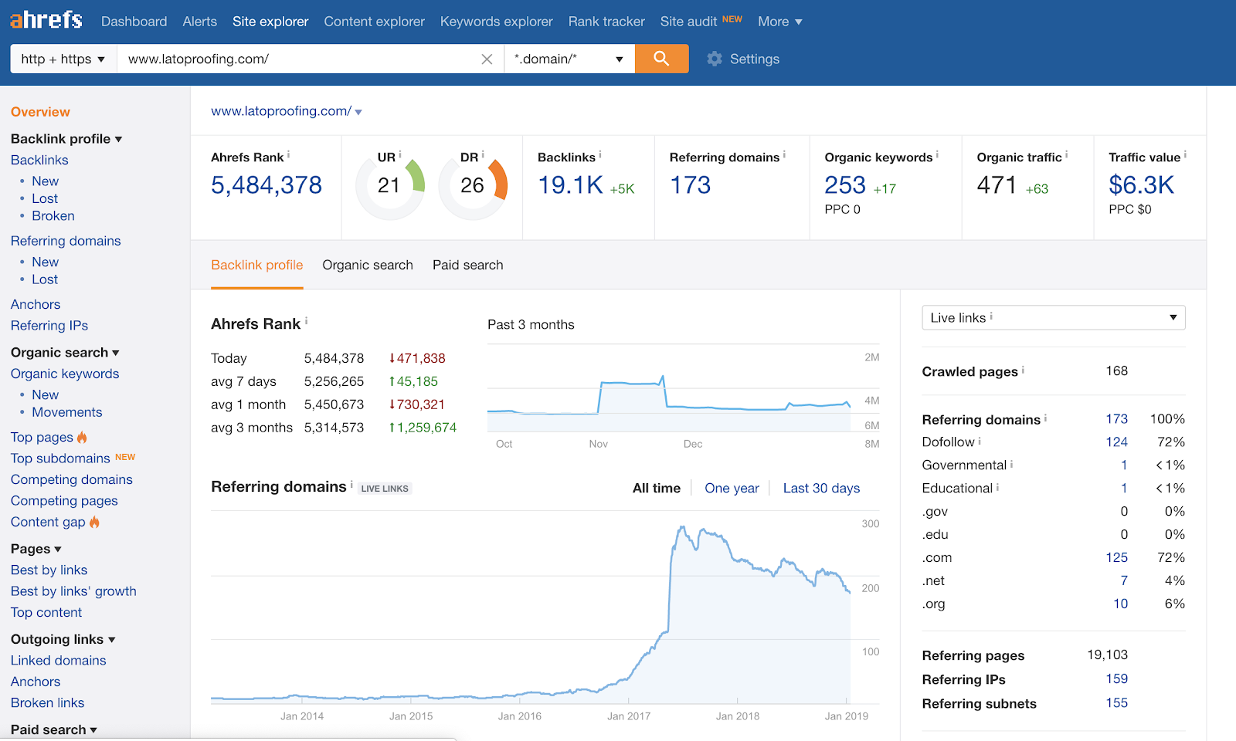This screenshot has width=1236, height=741.
Task: Open Competing domains in the sidebar
Action: (x=72, y=479)
